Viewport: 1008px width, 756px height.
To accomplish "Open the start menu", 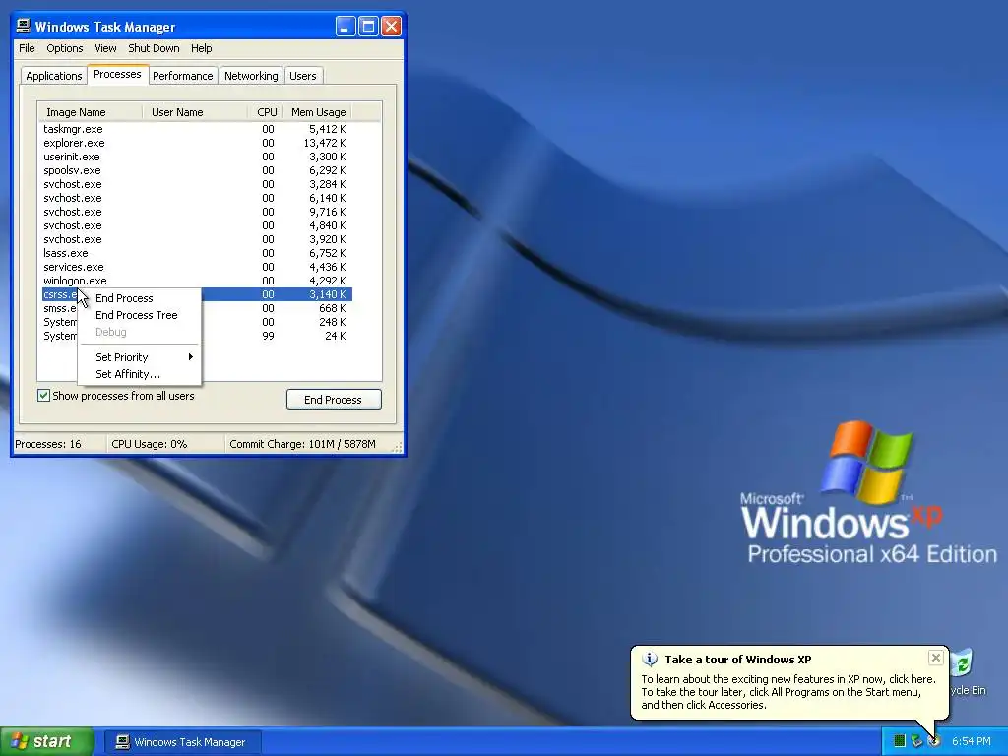I will tap(47, 741).
